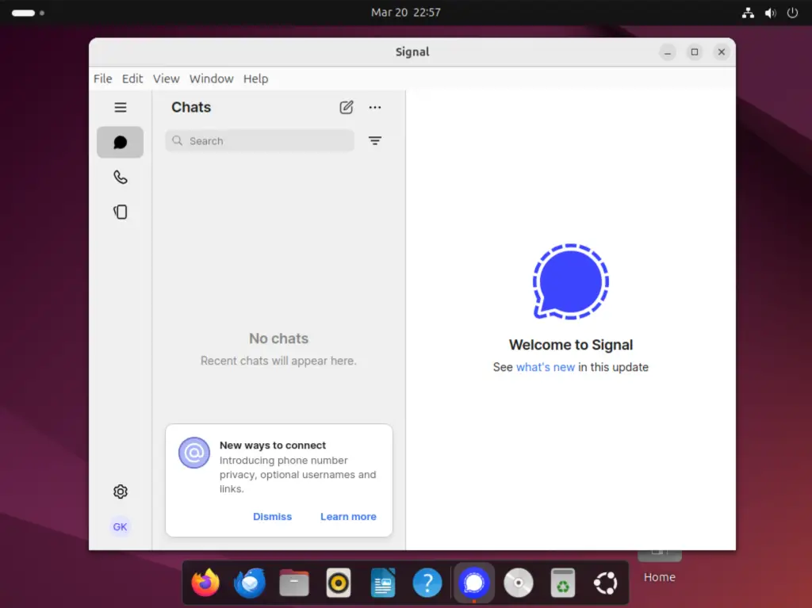
Task: Open the volume control in top bar
Action: [769, 12]
